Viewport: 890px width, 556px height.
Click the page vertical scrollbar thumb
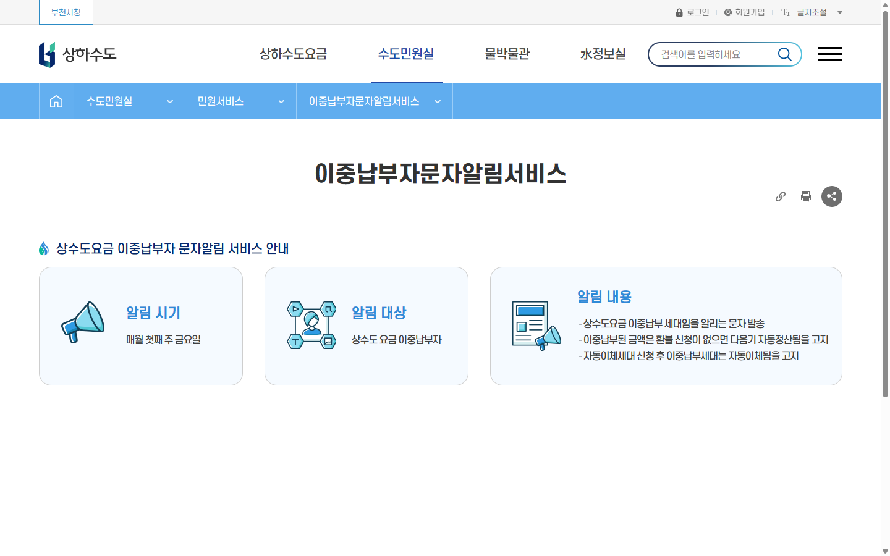point(885,204)
